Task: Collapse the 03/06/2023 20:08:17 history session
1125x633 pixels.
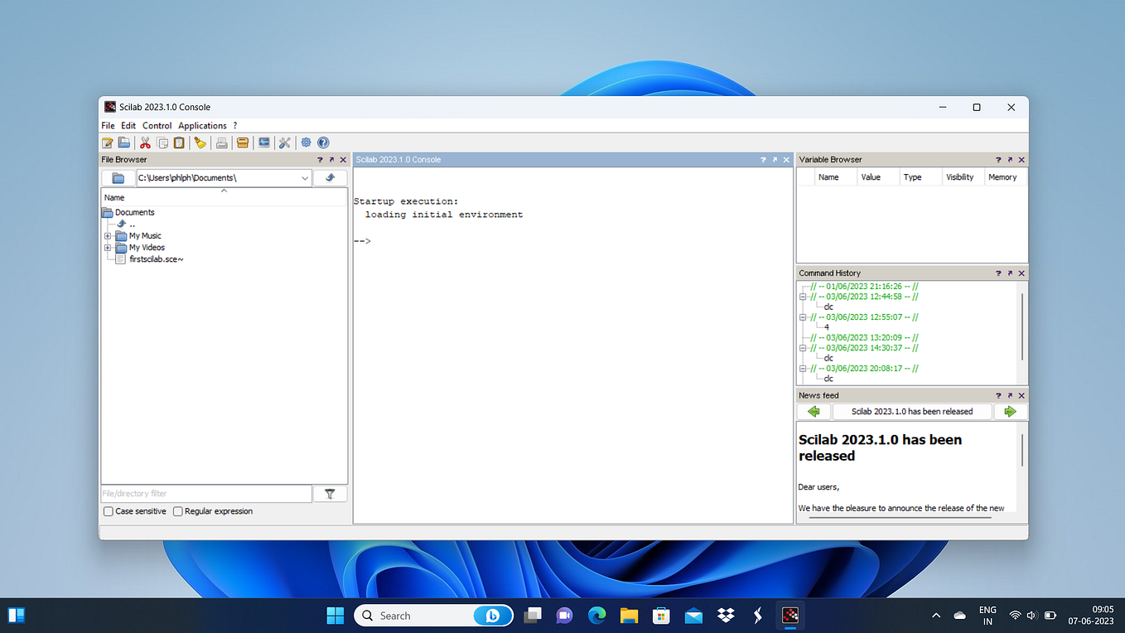Action: tap(803, 369)
